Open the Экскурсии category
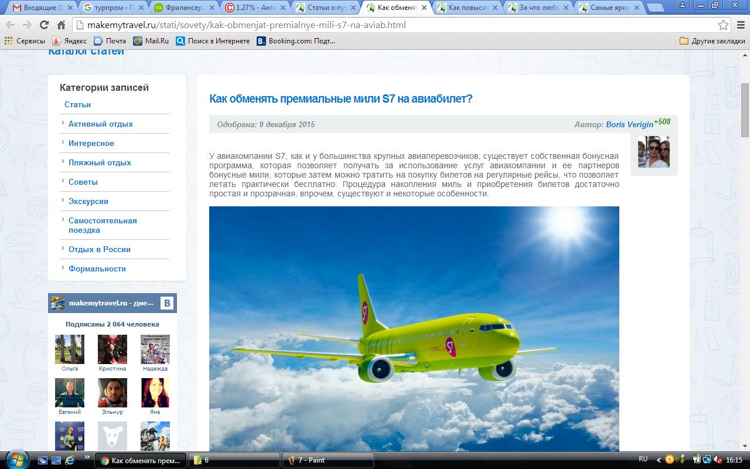This screenshot has width=750, height=469. pyautogui.click(x=88, y=201)
